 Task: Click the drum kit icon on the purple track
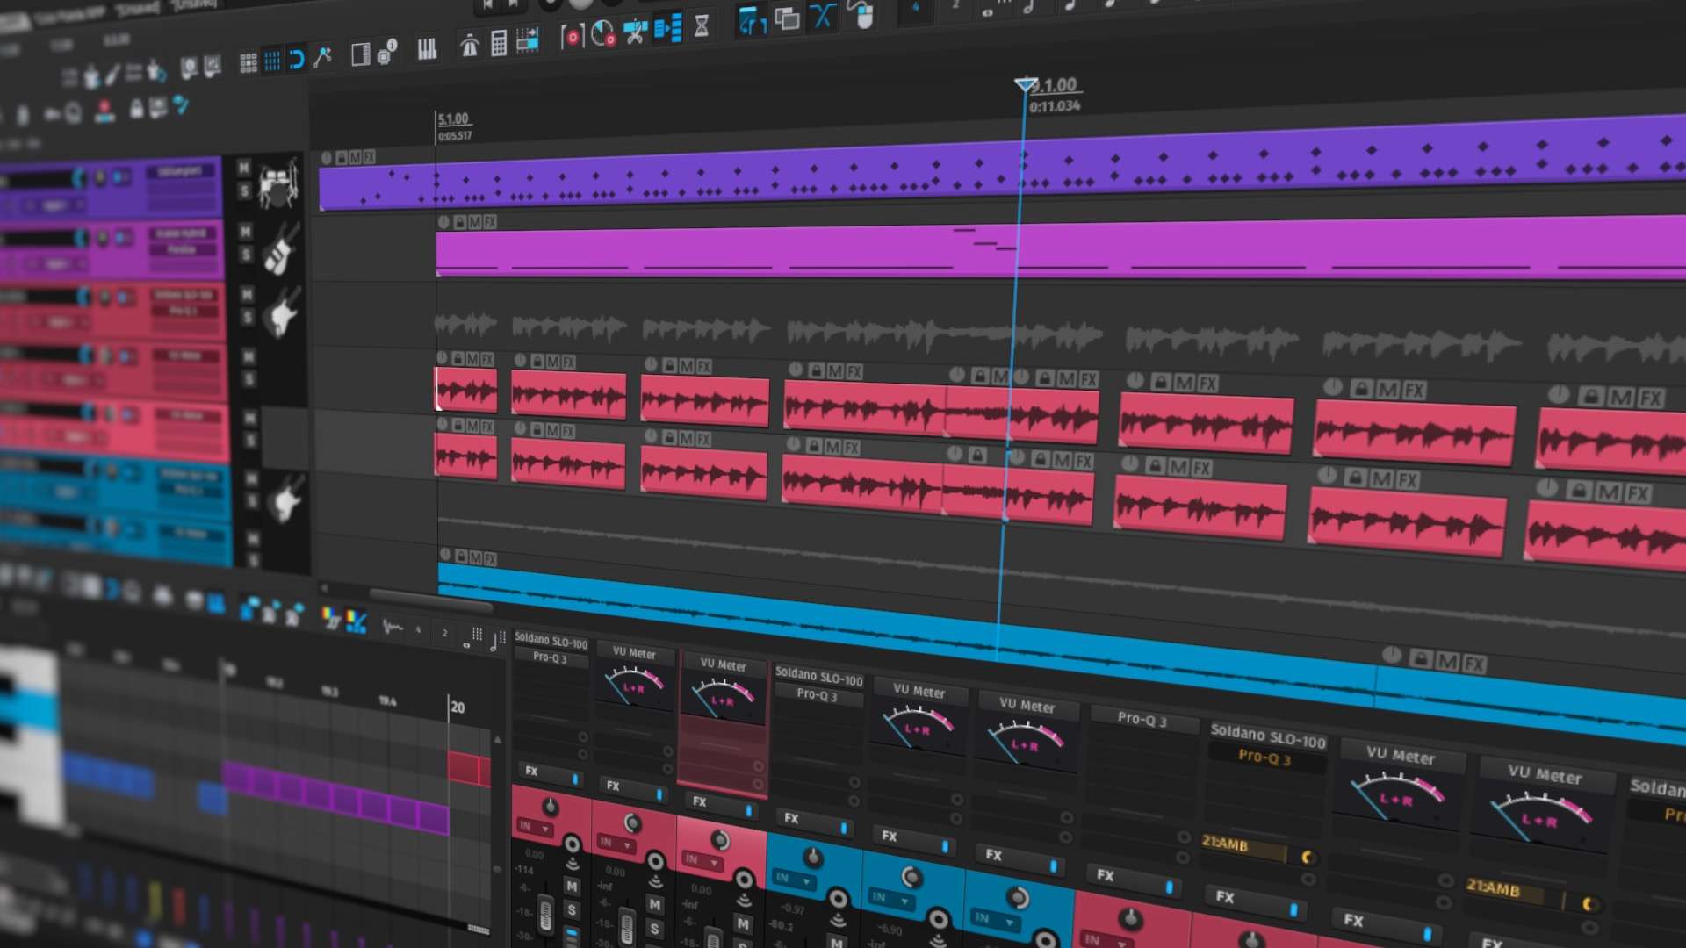coord(276,184)
